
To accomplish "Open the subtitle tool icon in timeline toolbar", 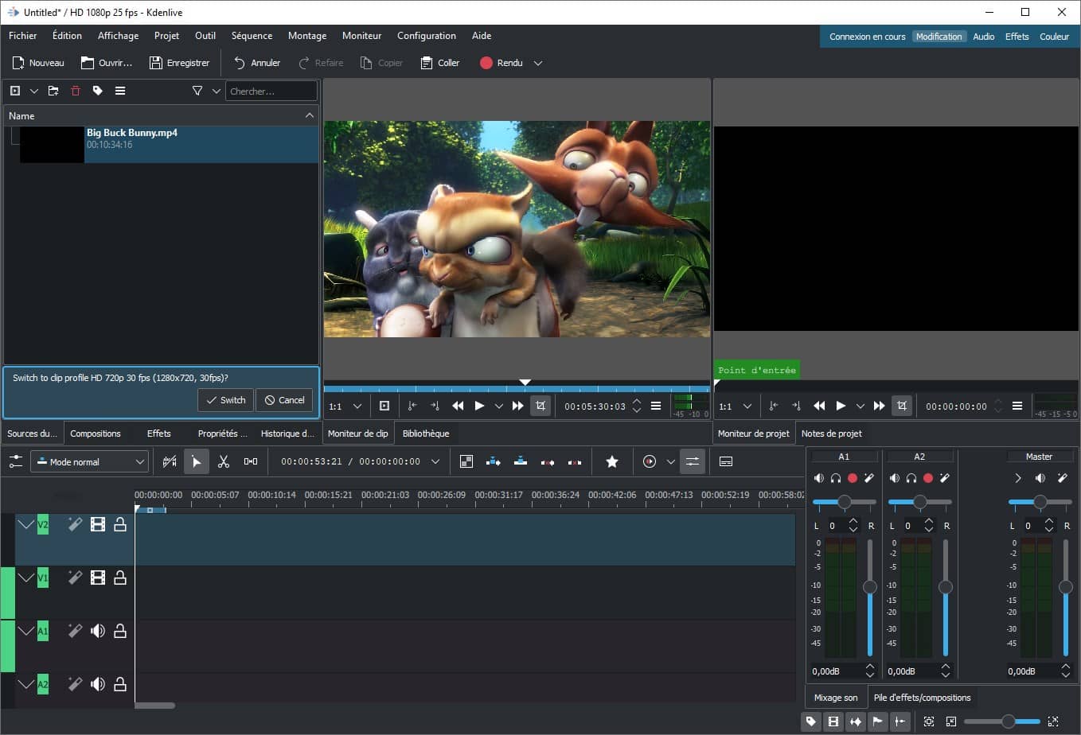I will (x=726, y=461).
